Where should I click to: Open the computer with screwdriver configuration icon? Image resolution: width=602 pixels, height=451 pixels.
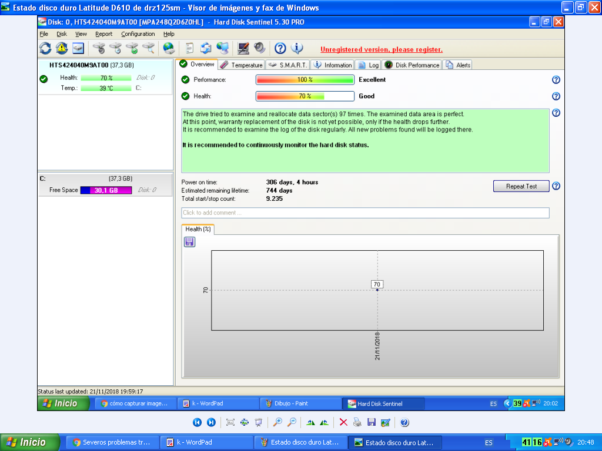click(x=243, y=48)
